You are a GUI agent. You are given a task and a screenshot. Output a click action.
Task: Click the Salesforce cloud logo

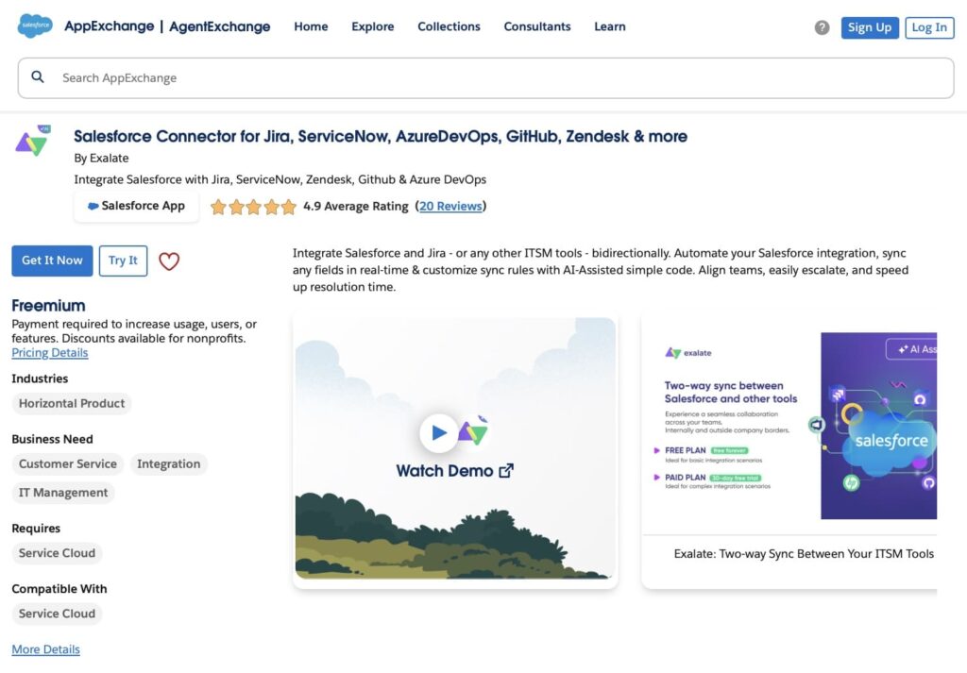[x=35, y=25]
